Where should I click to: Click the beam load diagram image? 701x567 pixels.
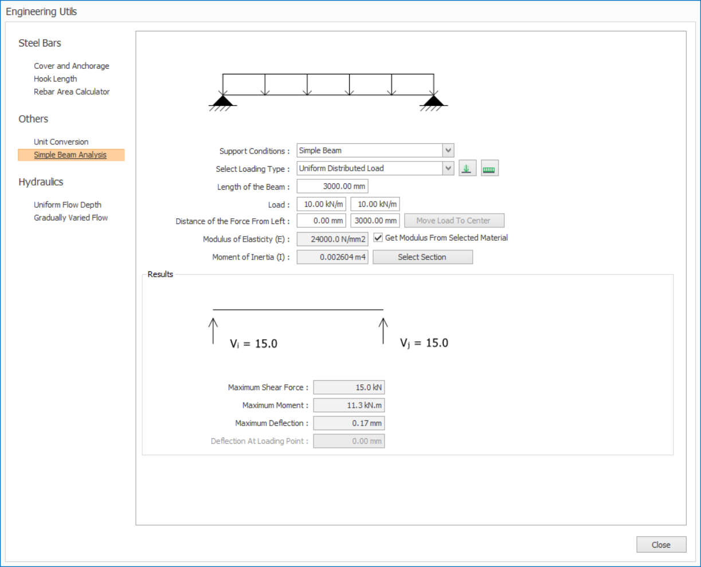pos(328,92)
